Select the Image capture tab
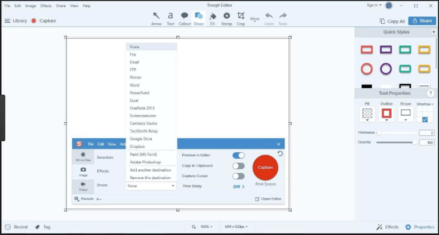Screen dimensions: 439x235 click(x=83, y=172)
